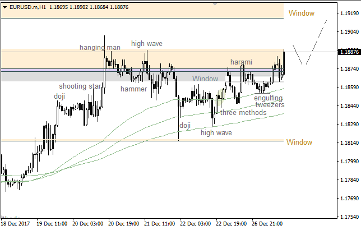361x230 pixels.
Task: Click the 'hammer' pattern label
Action: (133, 89)
